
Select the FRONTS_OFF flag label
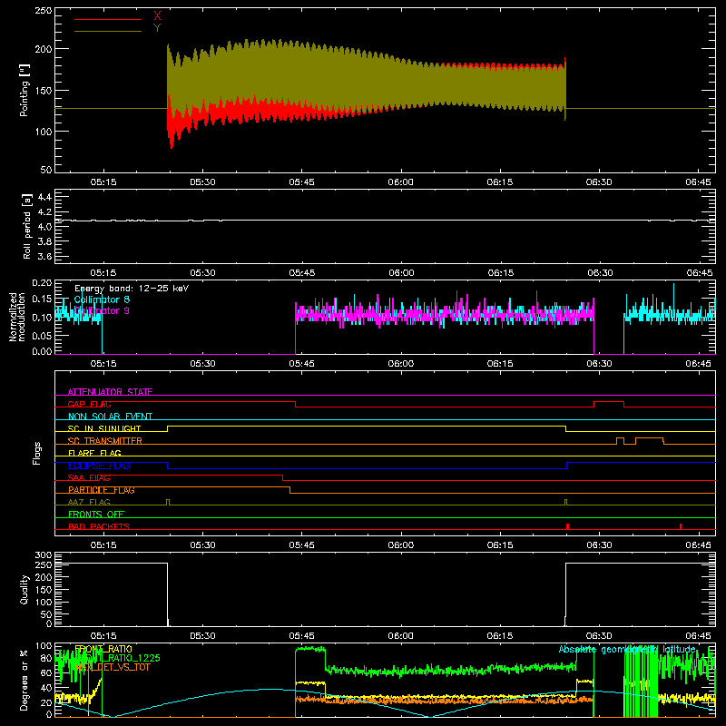[96, 514]
